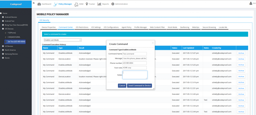Open the Profile Manager tab
This screenshot has width=256, height=115.
pos(140,27)
